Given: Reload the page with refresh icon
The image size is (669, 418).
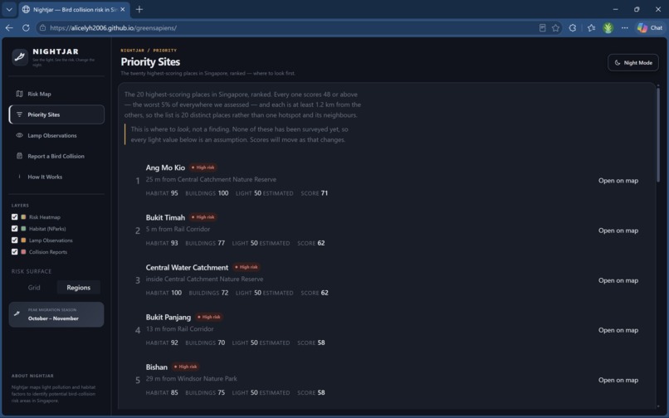Looking at the screenshot, I should pyautogui.click(x=26, y=27).
